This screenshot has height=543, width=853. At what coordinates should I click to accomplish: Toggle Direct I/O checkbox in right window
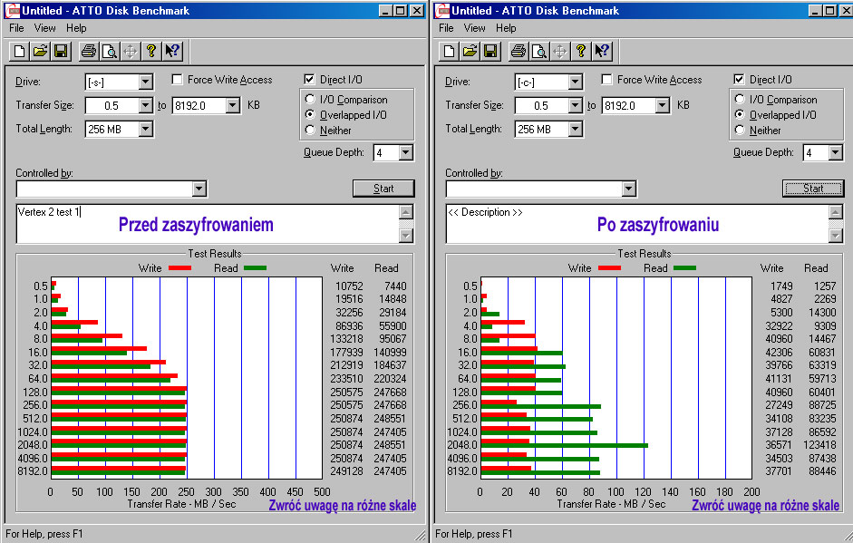pos(740,80)
